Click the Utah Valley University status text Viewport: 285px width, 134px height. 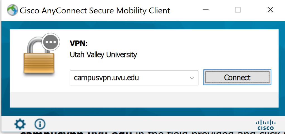103,54
